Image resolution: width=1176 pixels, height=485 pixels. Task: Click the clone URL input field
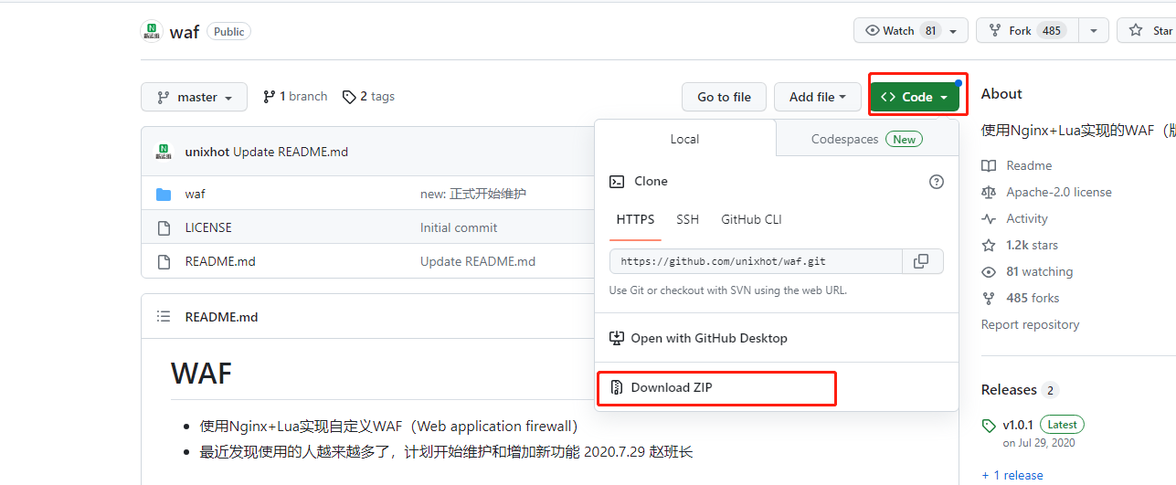click(756, 261)
